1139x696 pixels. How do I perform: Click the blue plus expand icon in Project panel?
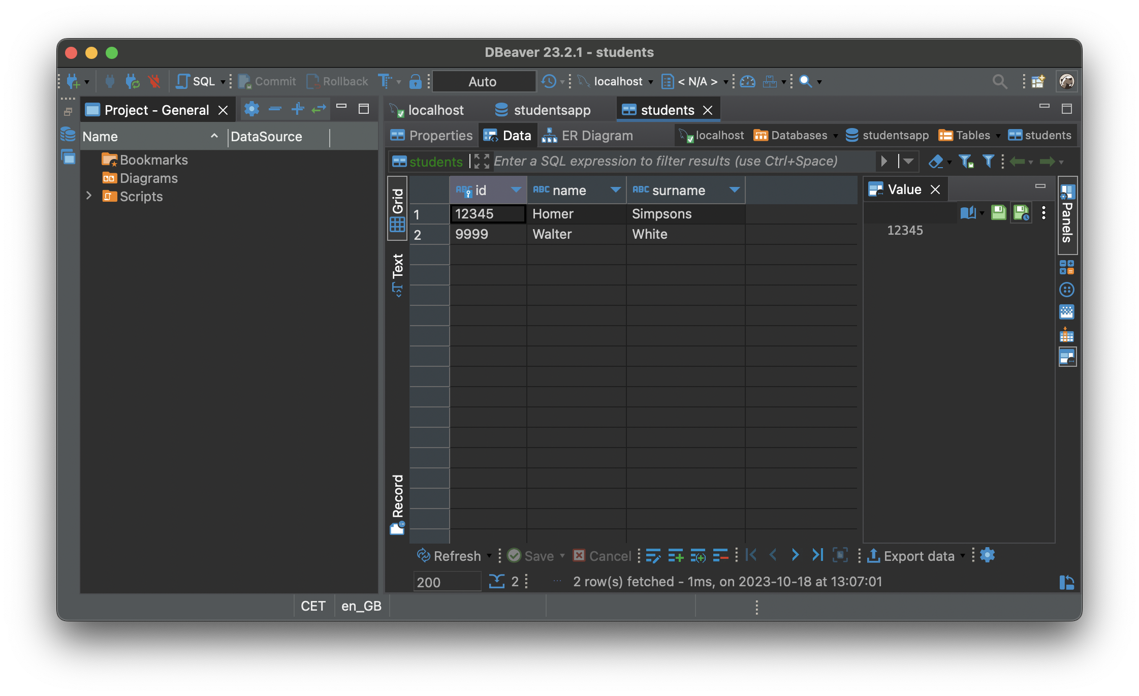tap(298, 109)
